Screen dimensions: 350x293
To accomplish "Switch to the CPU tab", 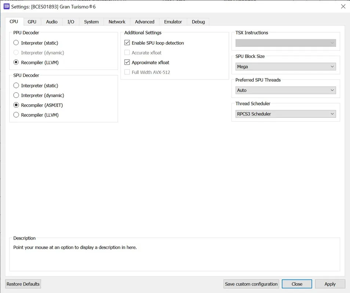I will coord(14,22).
